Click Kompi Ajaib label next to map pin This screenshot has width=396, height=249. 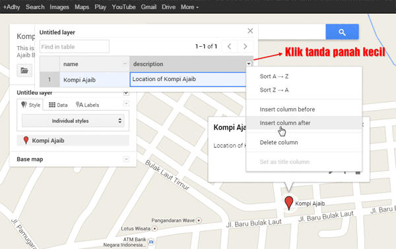tap(310, 204)
